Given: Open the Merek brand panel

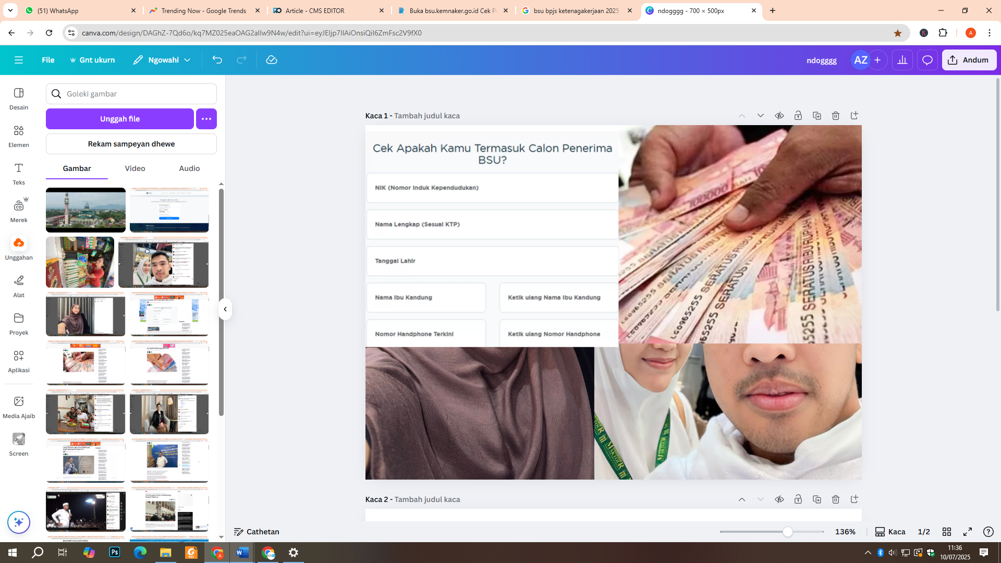Looking at the screenshot, I should [x=19, y=211].
